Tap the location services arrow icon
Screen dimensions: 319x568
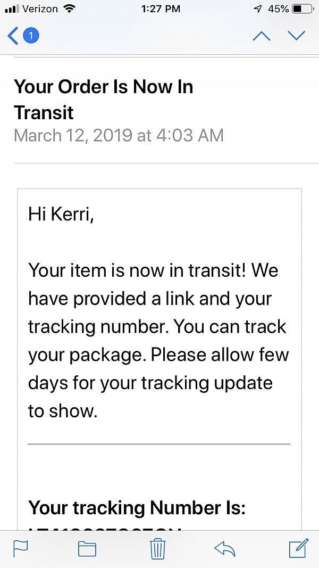point(258,9)
